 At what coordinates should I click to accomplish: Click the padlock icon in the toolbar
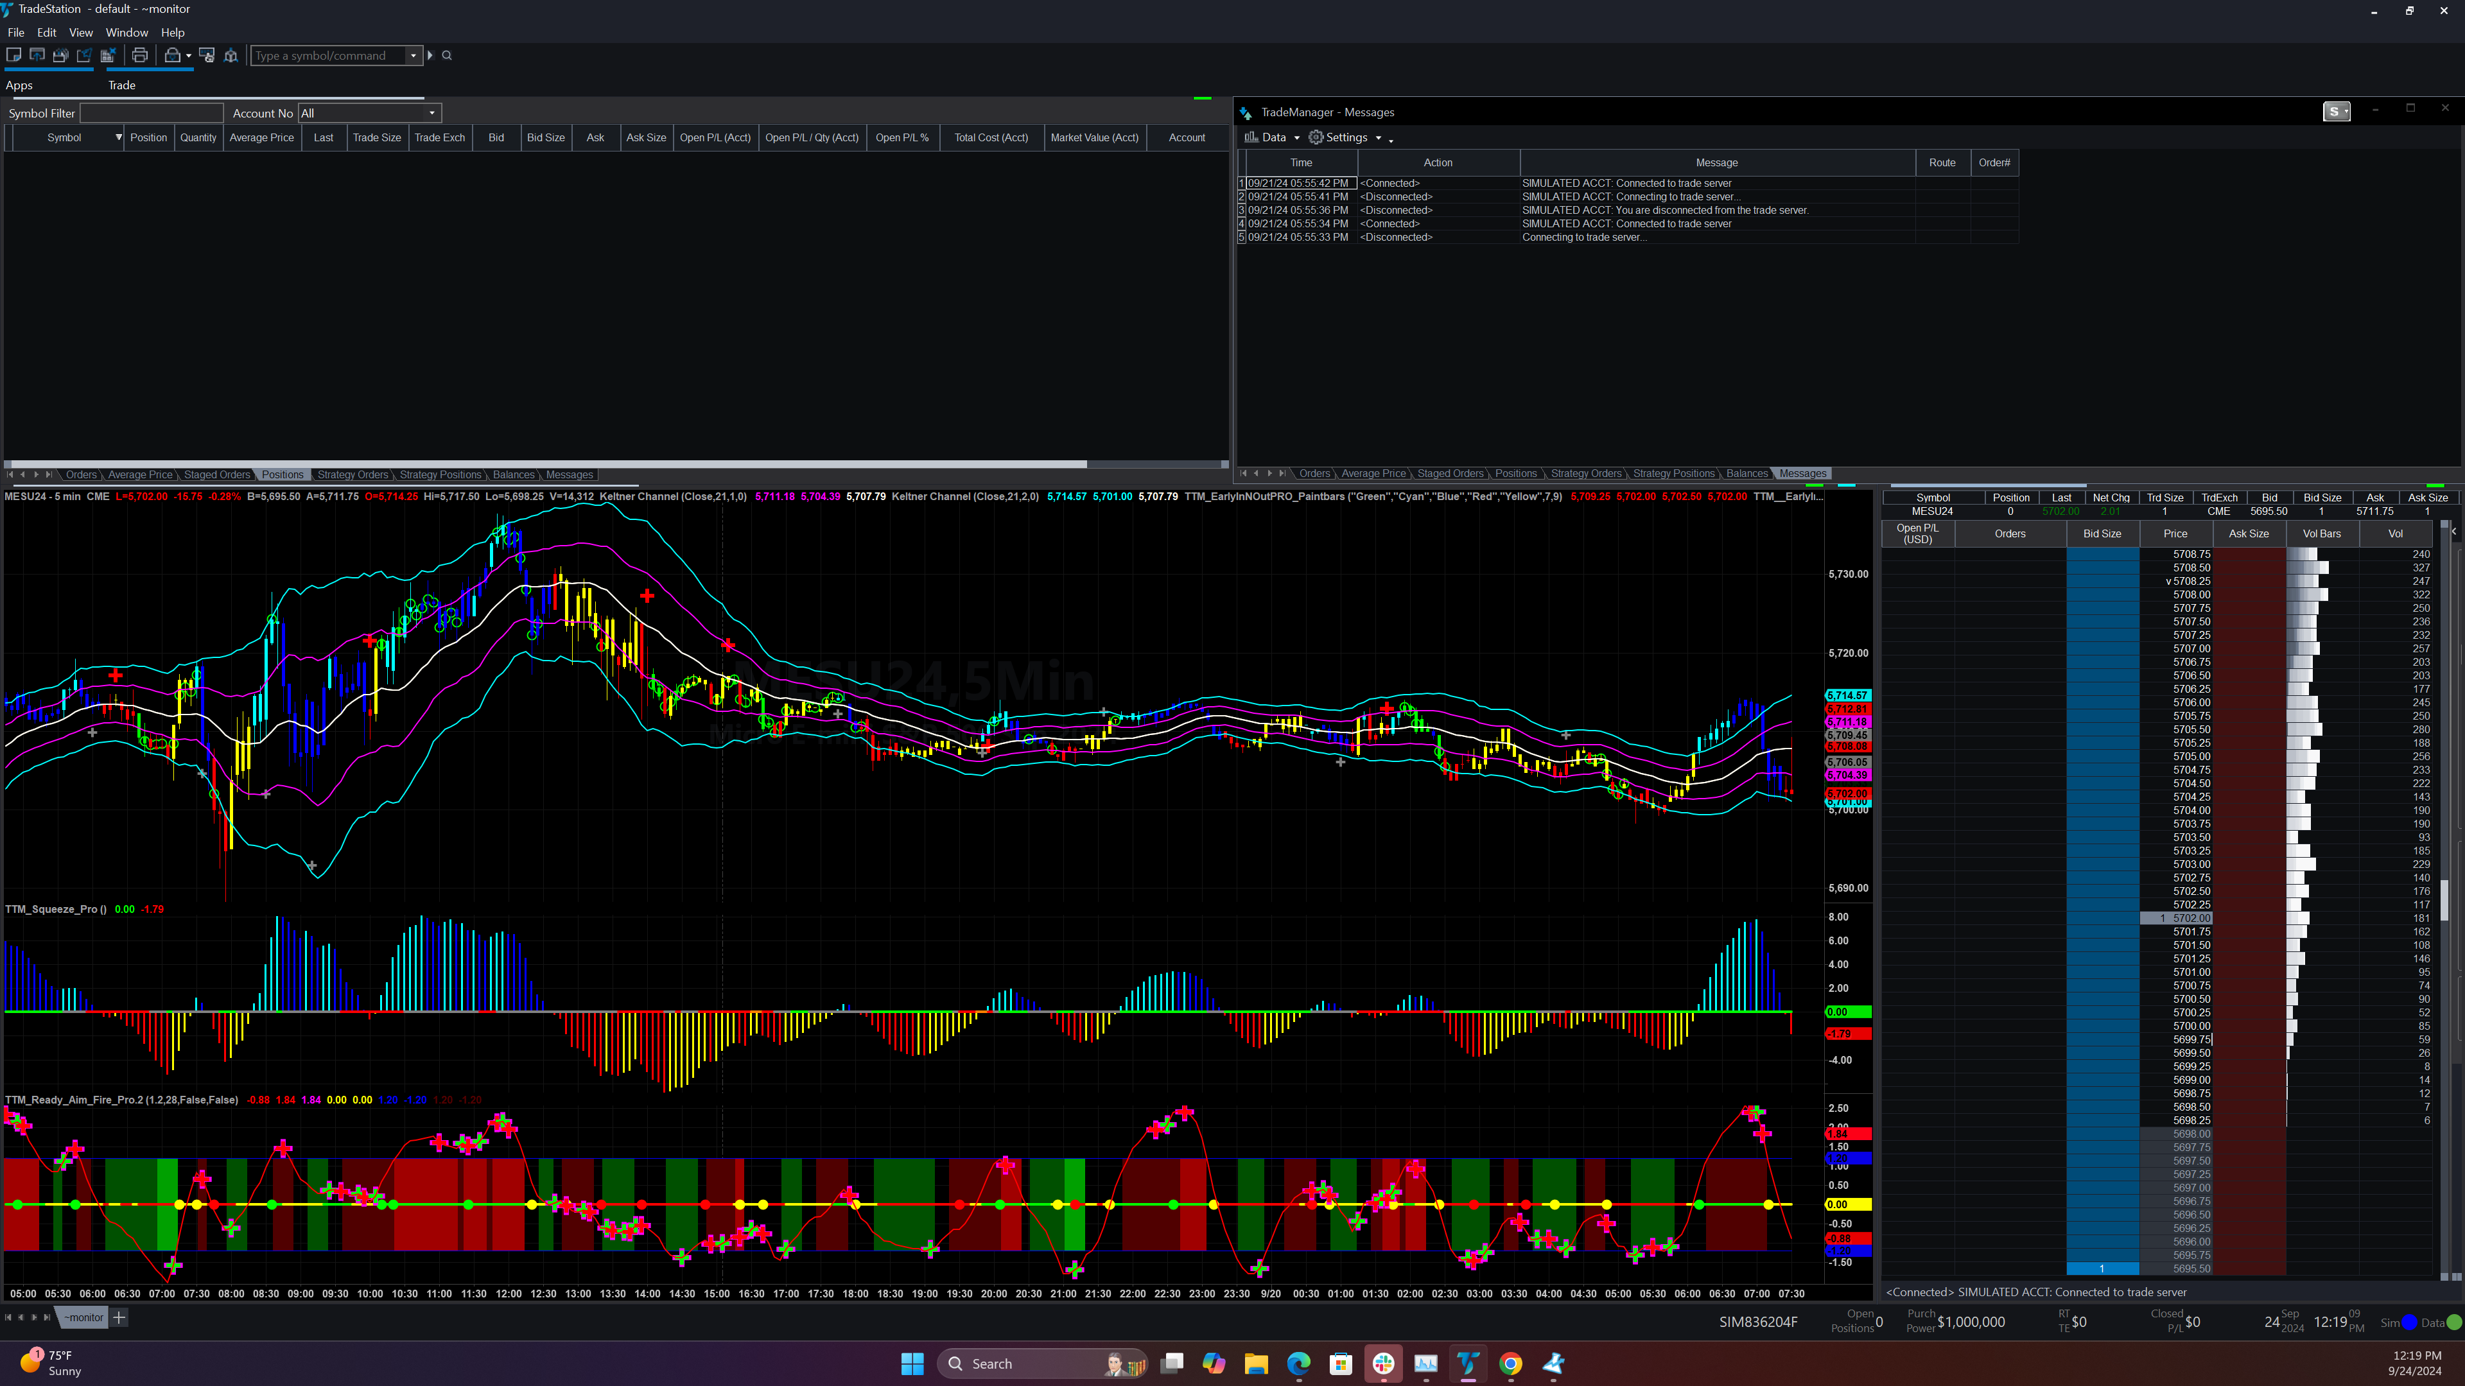172,55
